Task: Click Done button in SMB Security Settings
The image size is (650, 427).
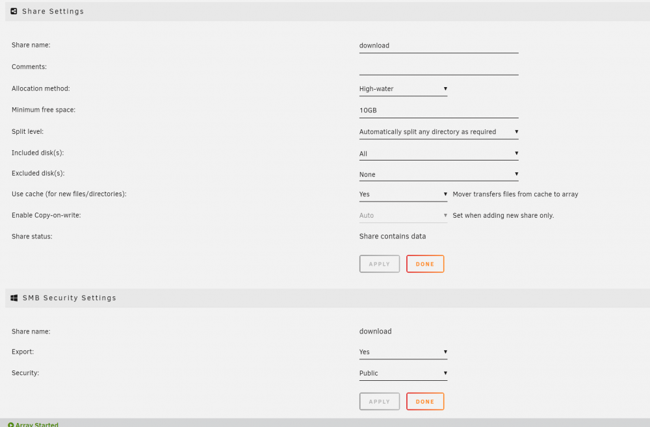Action: [425, 401]
